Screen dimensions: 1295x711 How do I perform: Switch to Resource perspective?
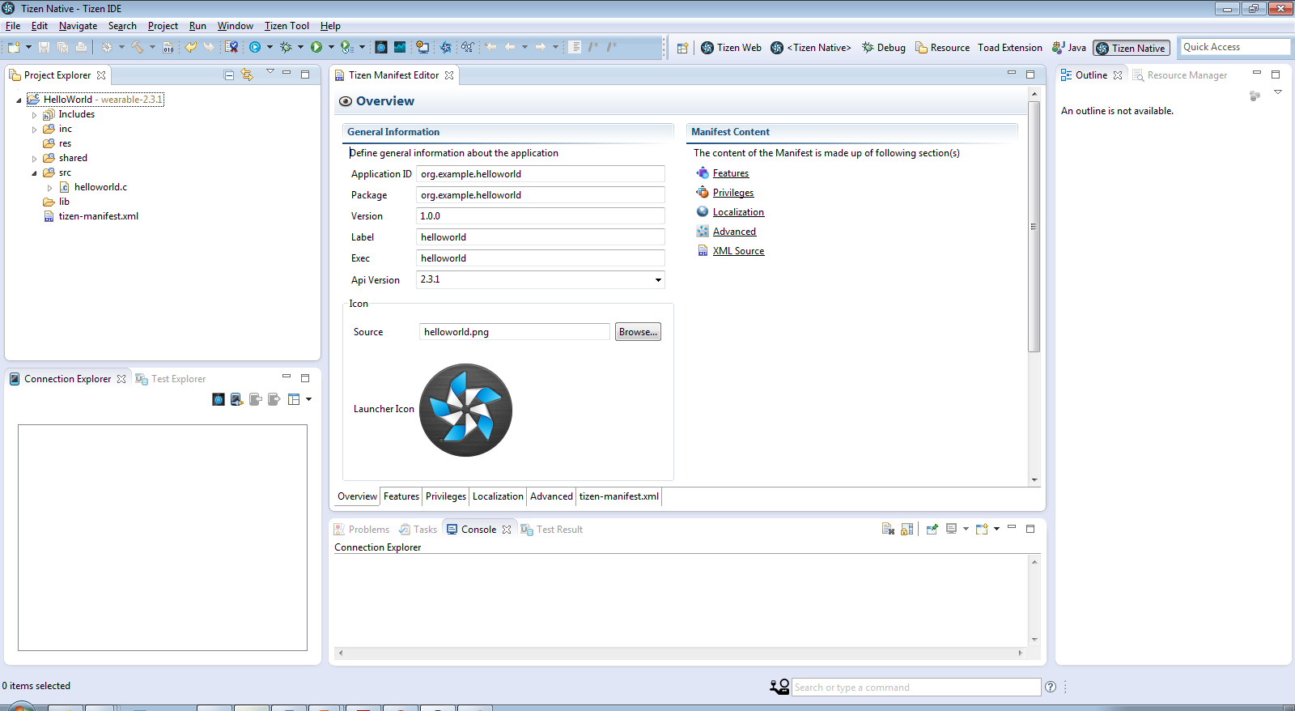click(x=942, y=48)
